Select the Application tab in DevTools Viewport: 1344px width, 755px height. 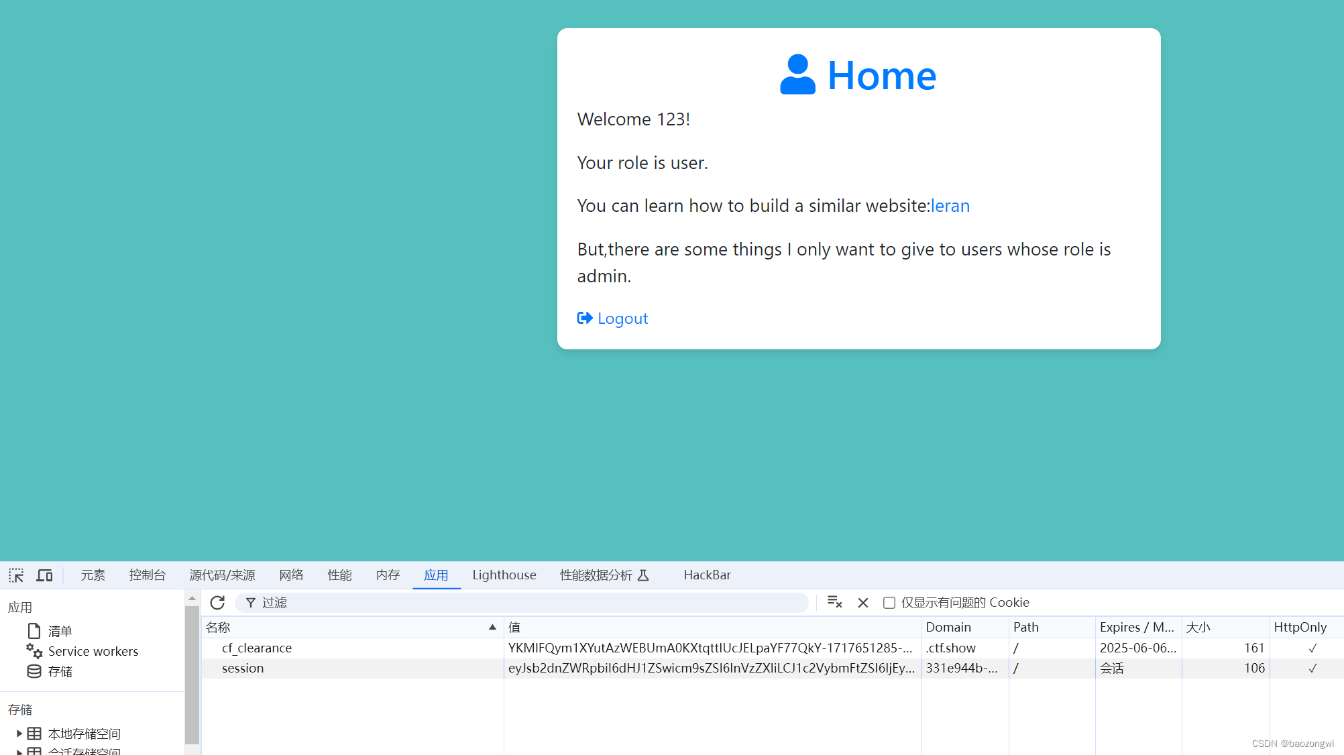434,575
